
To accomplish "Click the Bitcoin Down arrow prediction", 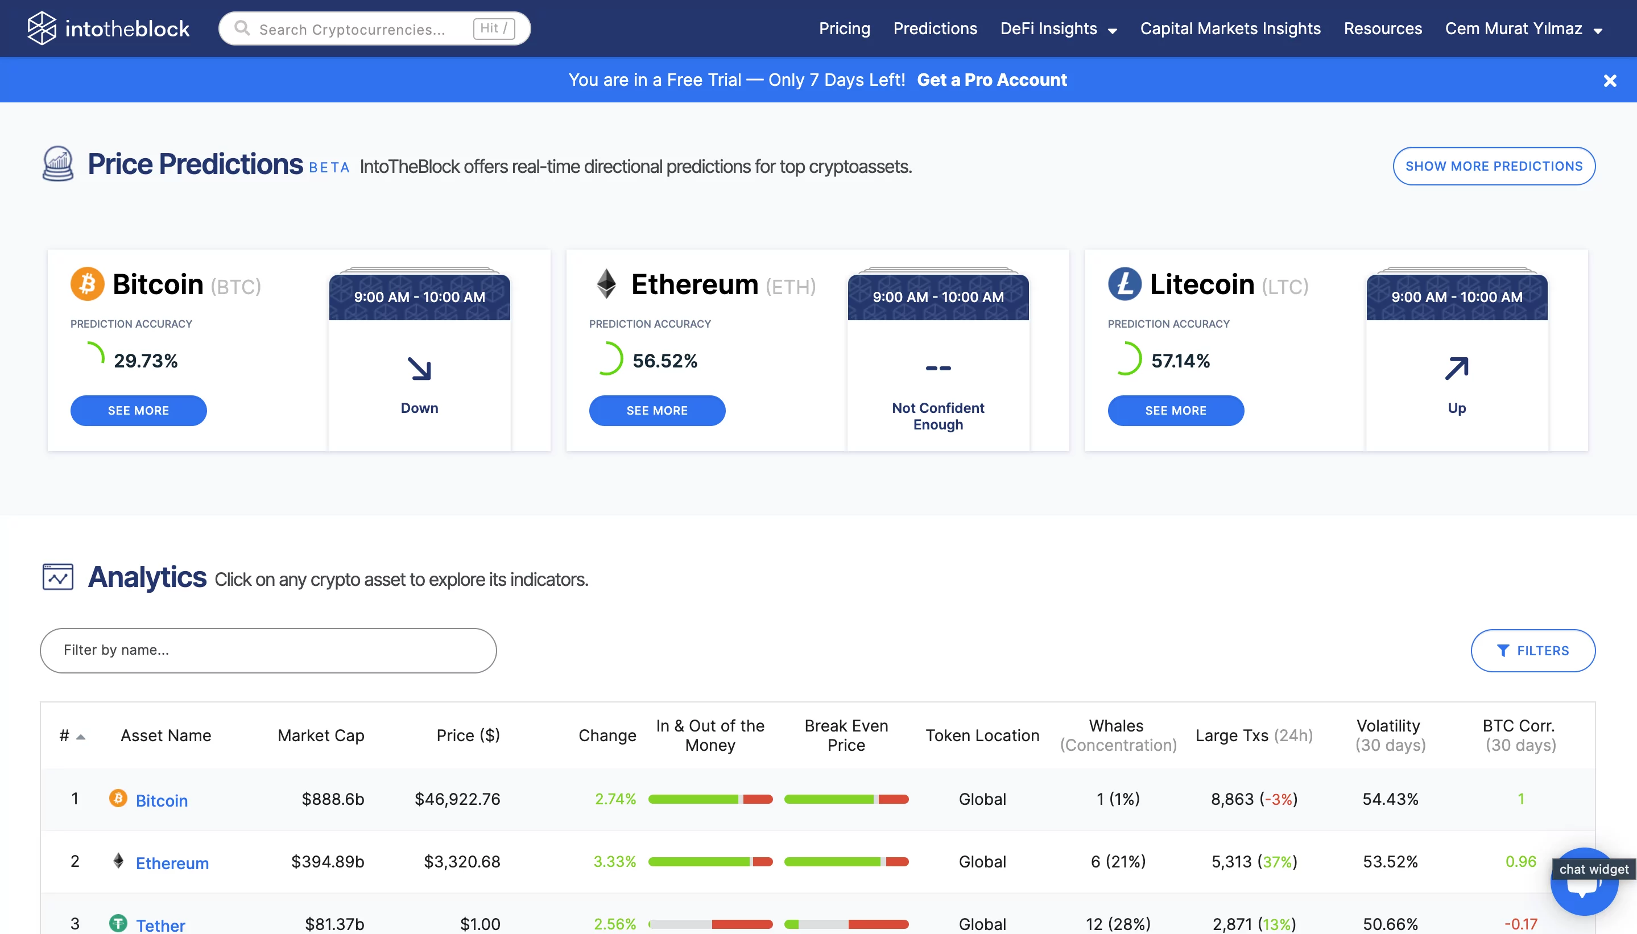I will [x=420, y=368].
